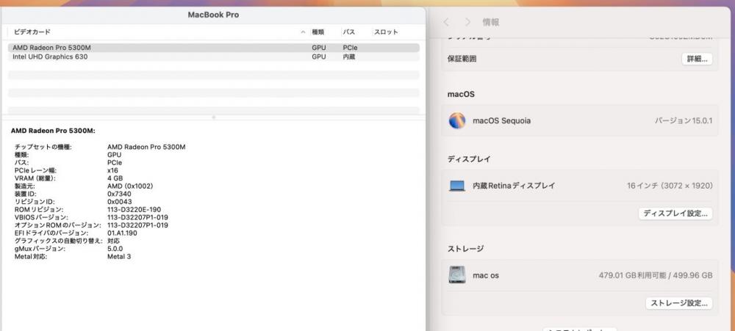The image size is (735, 331).
Task: Click the Metal 3 support value
Action: (119, 257)
